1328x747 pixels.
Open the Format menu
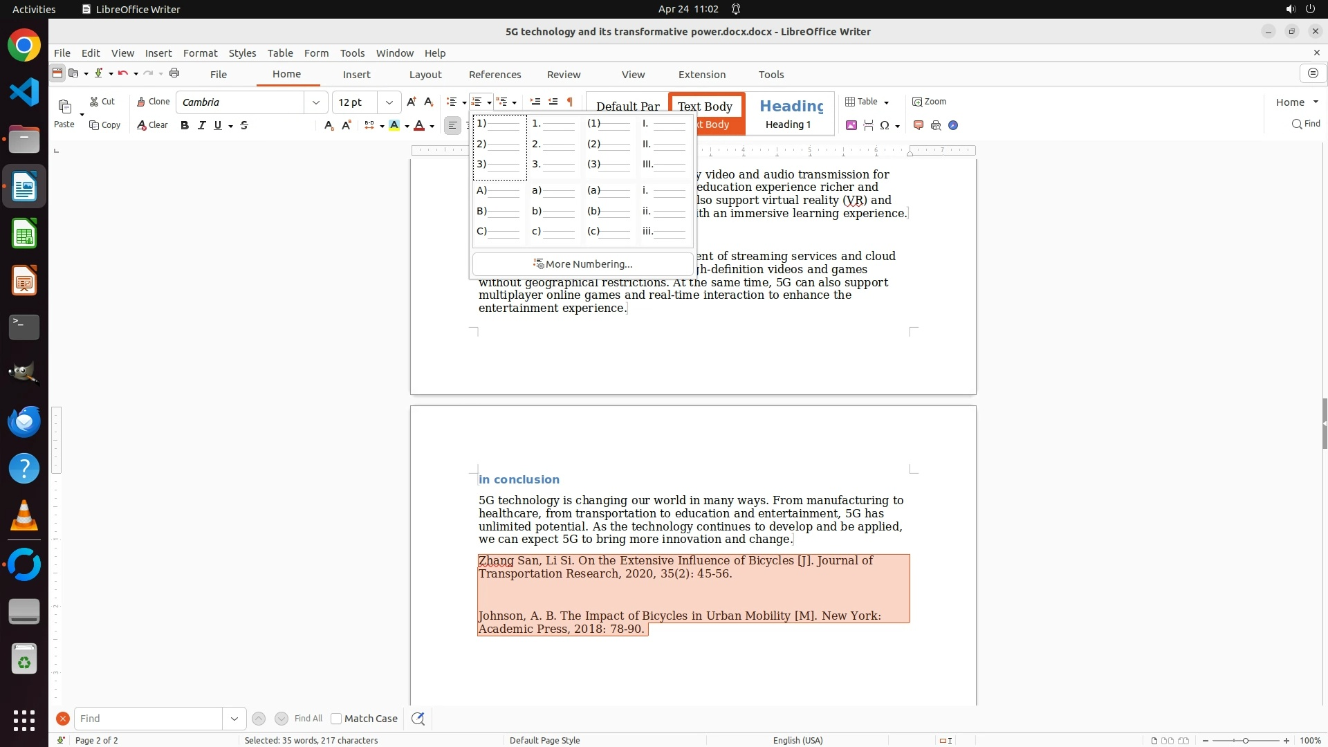pos(200,53)
